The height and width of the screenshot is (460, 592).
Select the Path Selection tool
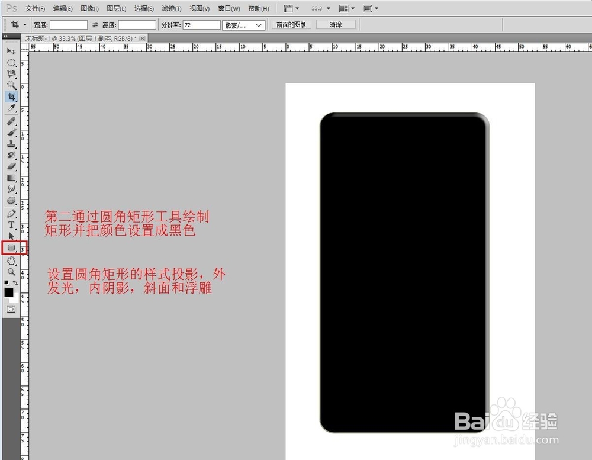tap(11, 236)
